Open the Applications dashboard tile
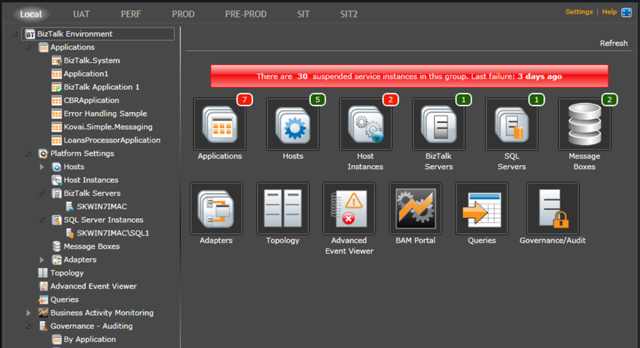The height and width of the screenshot is (348, 640). (x=219, y=124)
